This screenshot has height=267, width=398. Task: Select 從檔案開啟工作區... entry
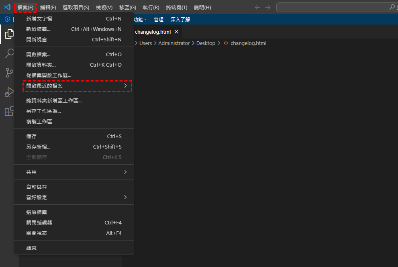pos(74,75)
